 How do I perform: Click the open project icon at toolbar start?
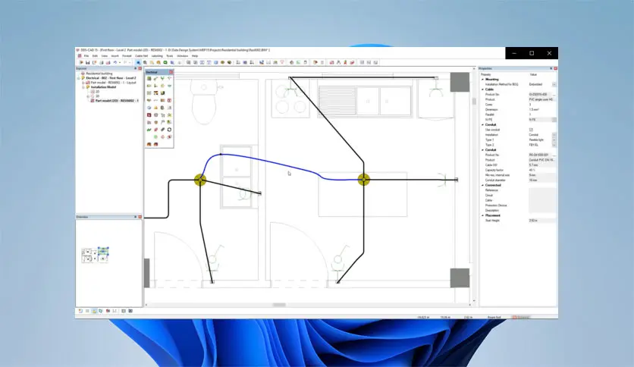[81, 63]
